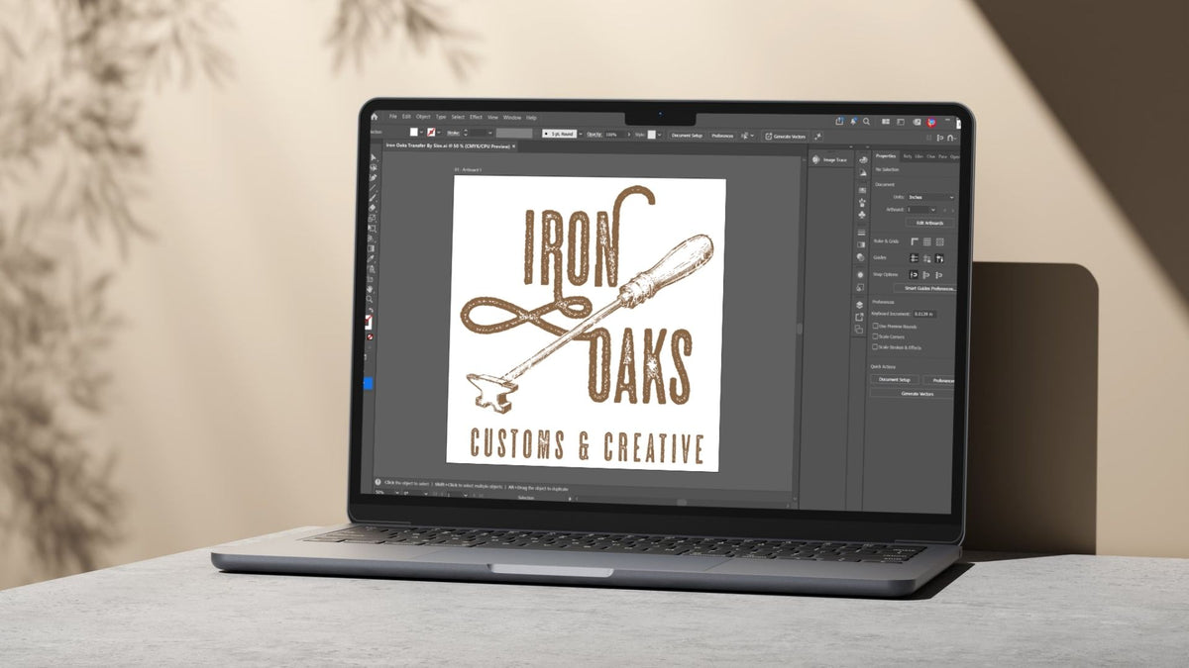Click the Style swatch in control bar
Screen dimensions: 1189x668
tap(652, 135)
